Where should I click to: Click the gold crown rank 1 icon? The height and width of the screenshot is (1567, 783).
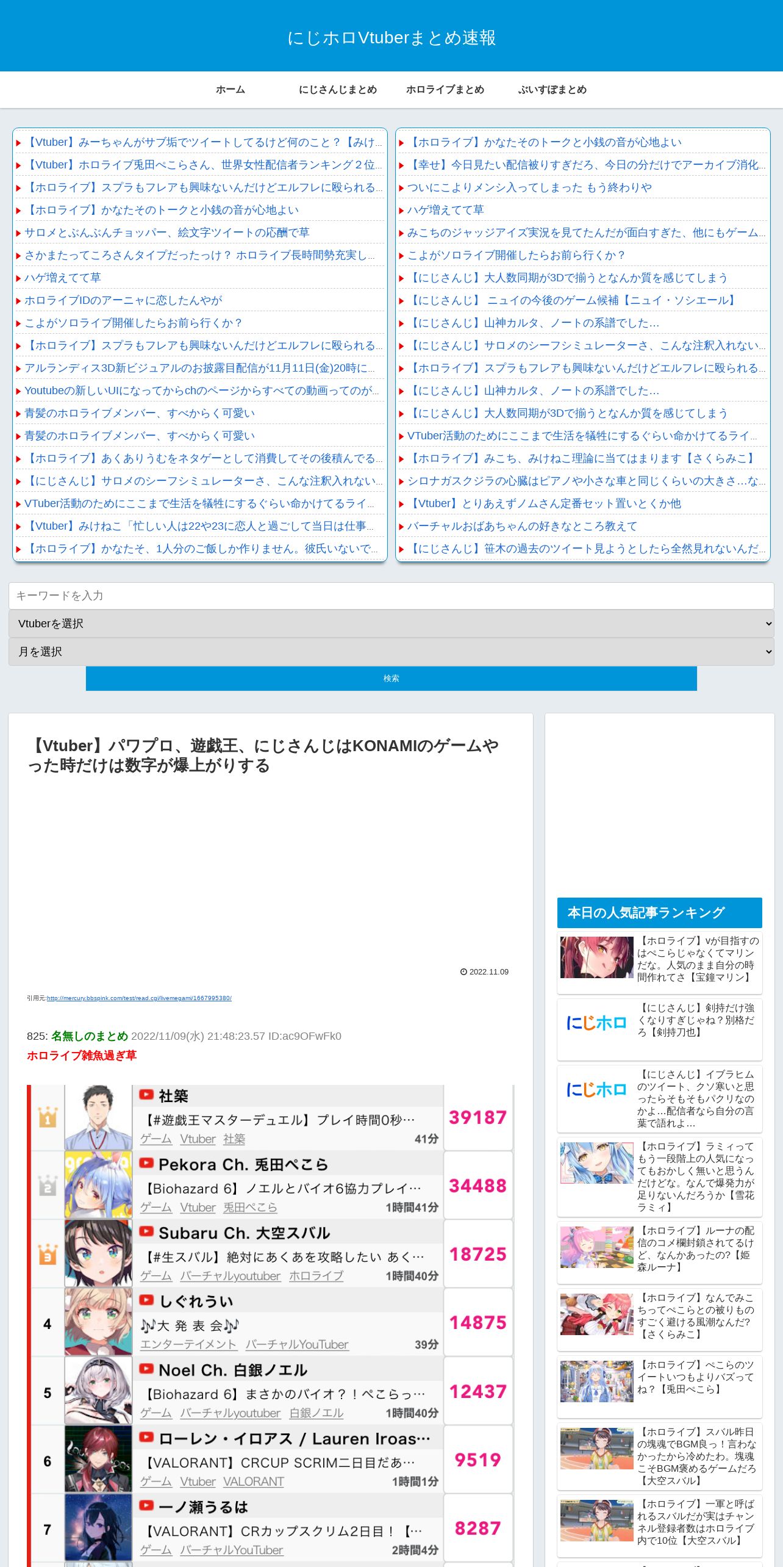pos(48,1117)
